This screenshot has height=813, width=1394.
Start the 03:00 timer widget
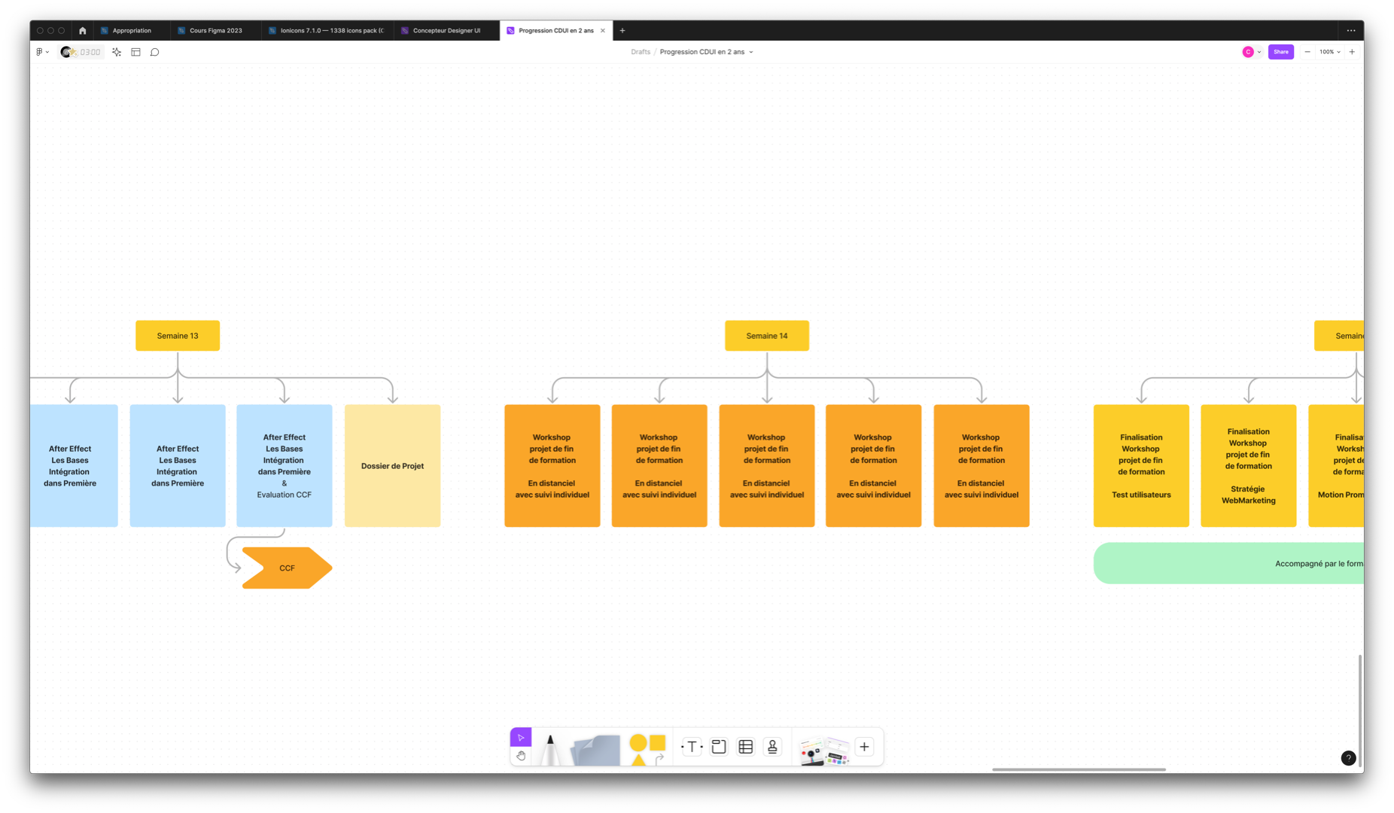(90, 52)
